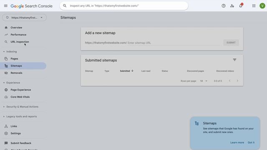
Task: Dismiss popup with Got it
Action: tap(251, 142)
